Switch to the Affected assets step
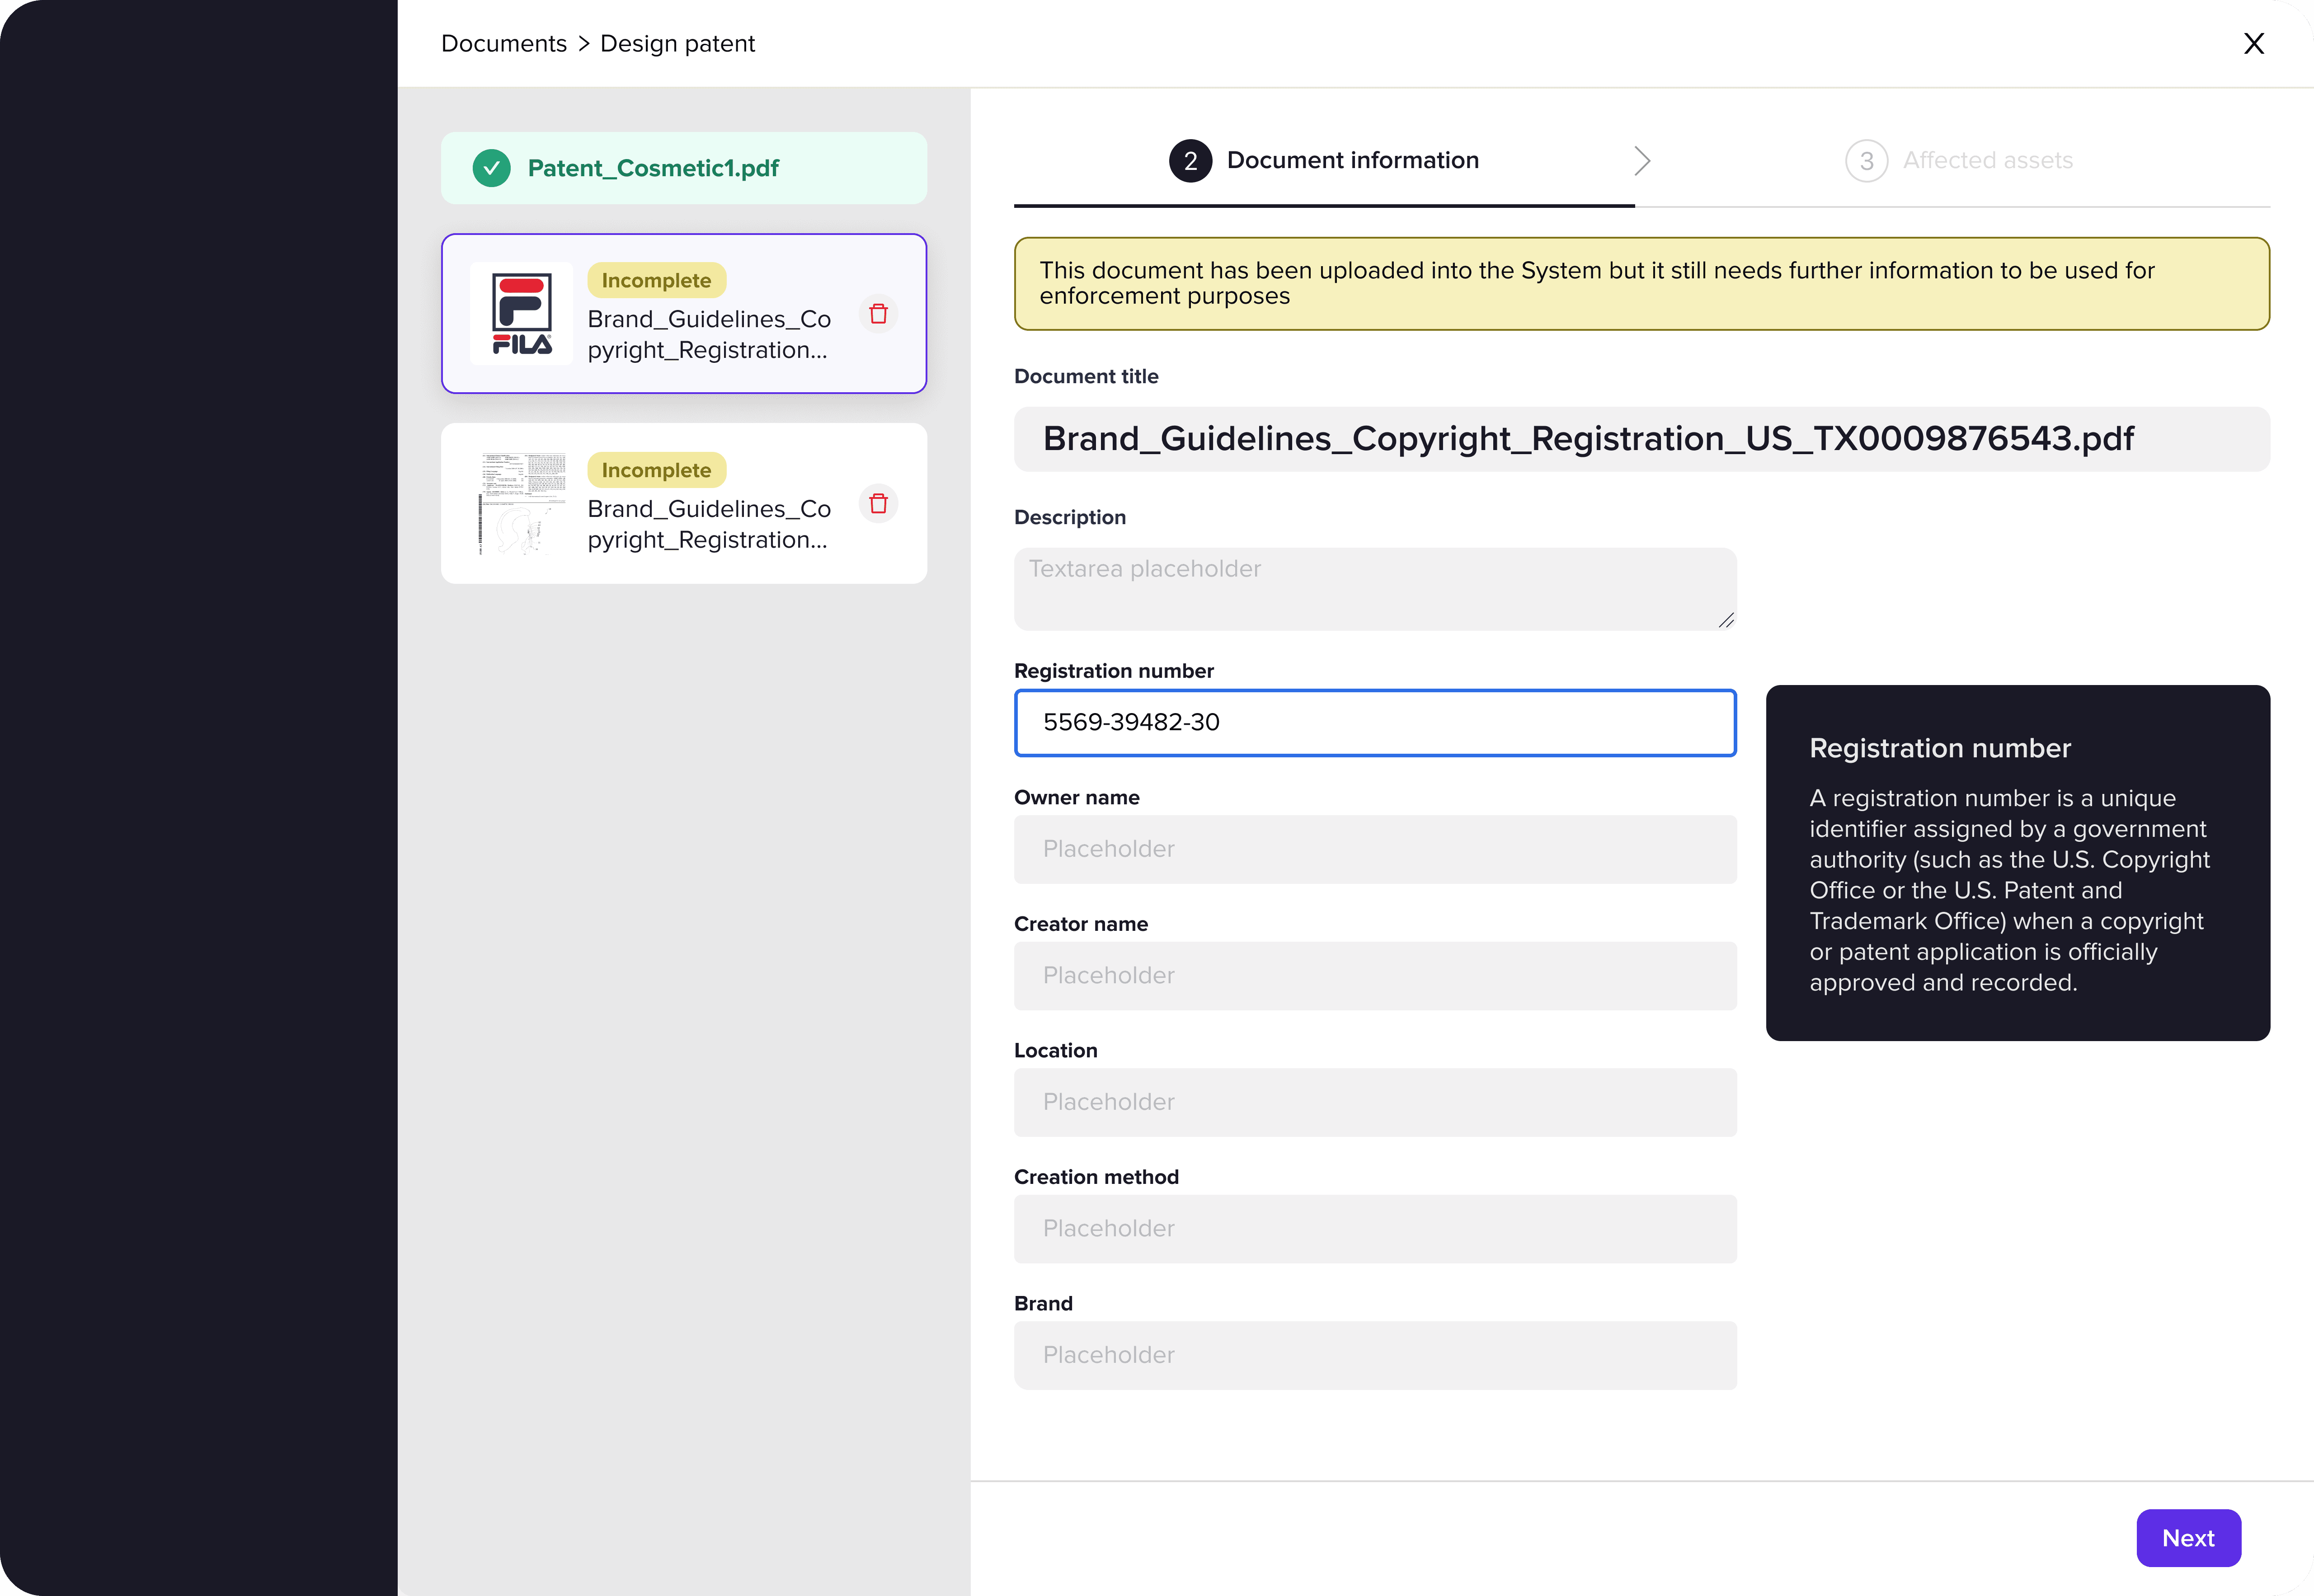Image resolution: width=2314 pixels, height=1596 pixels. click(x=1986, y=161)
